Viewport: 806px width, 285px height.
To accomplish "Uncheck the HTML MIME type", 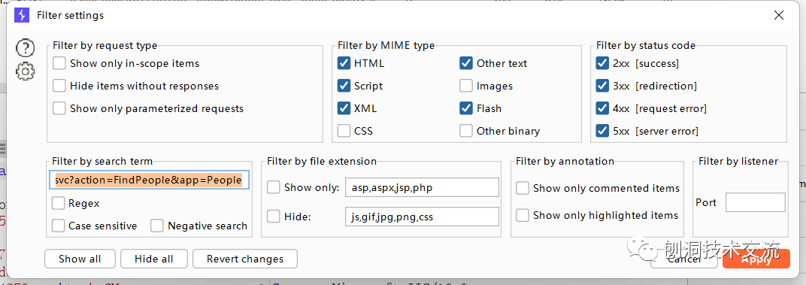I will [344, 63].
